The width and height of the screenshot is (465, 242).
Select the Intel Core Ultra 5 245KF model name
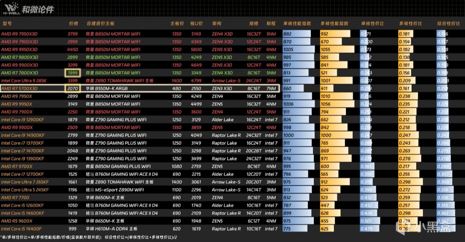25,190
